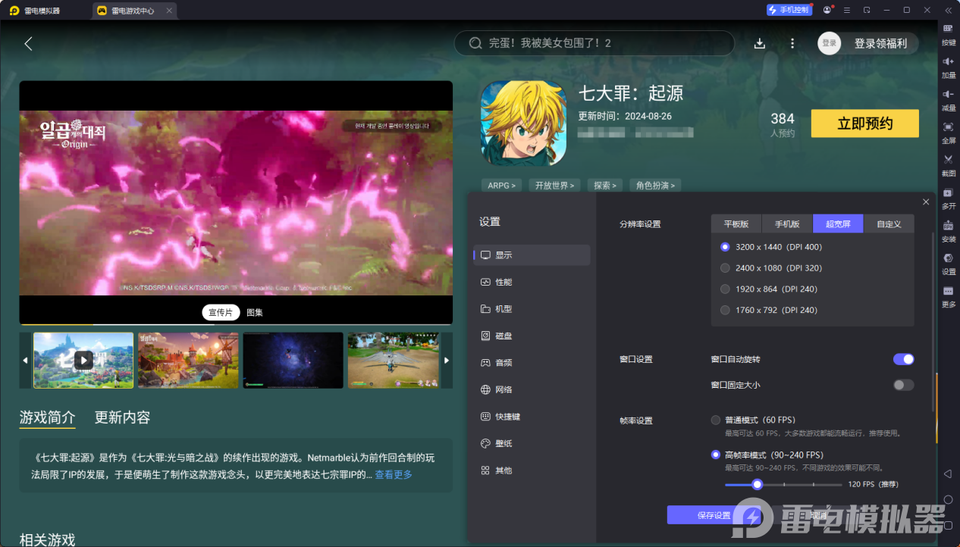Open 设置 gear in right sidebar
This screenshot has height=547, width=960.
pos(949,264)
